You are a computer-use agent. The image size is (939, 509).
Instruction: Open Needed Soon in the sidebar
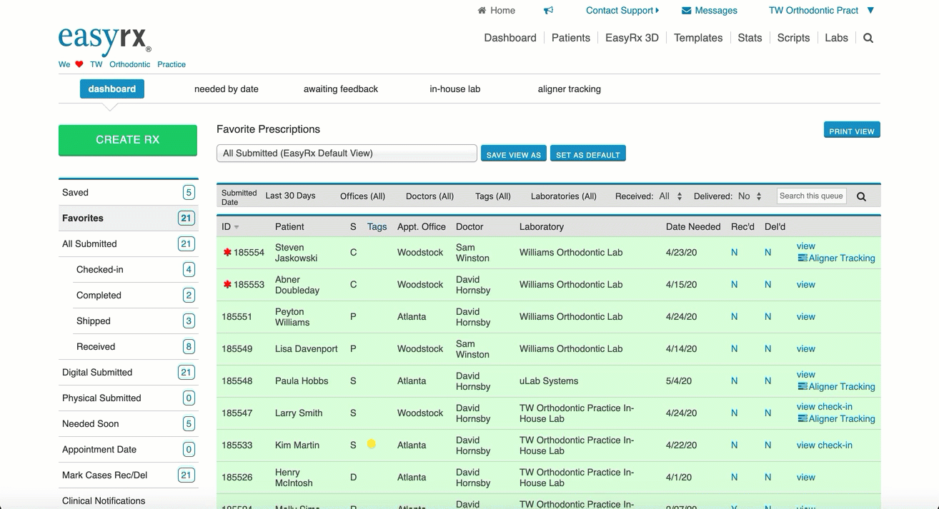click(x=129, y=424)
